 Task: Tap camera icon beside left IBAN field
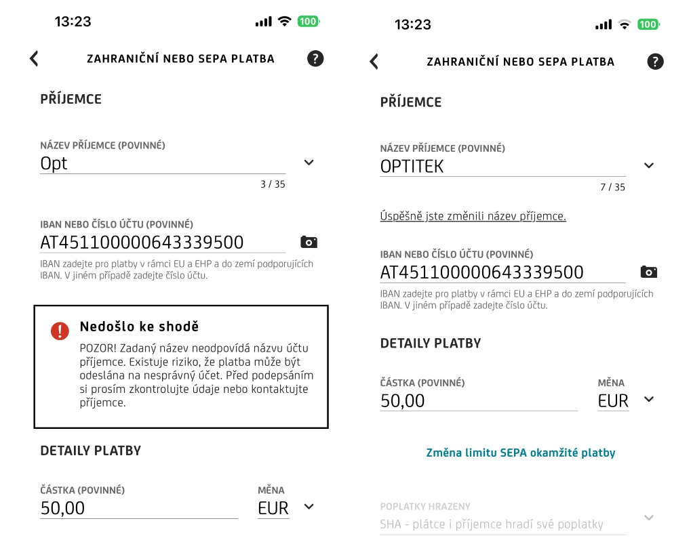[x=309, y=242]
